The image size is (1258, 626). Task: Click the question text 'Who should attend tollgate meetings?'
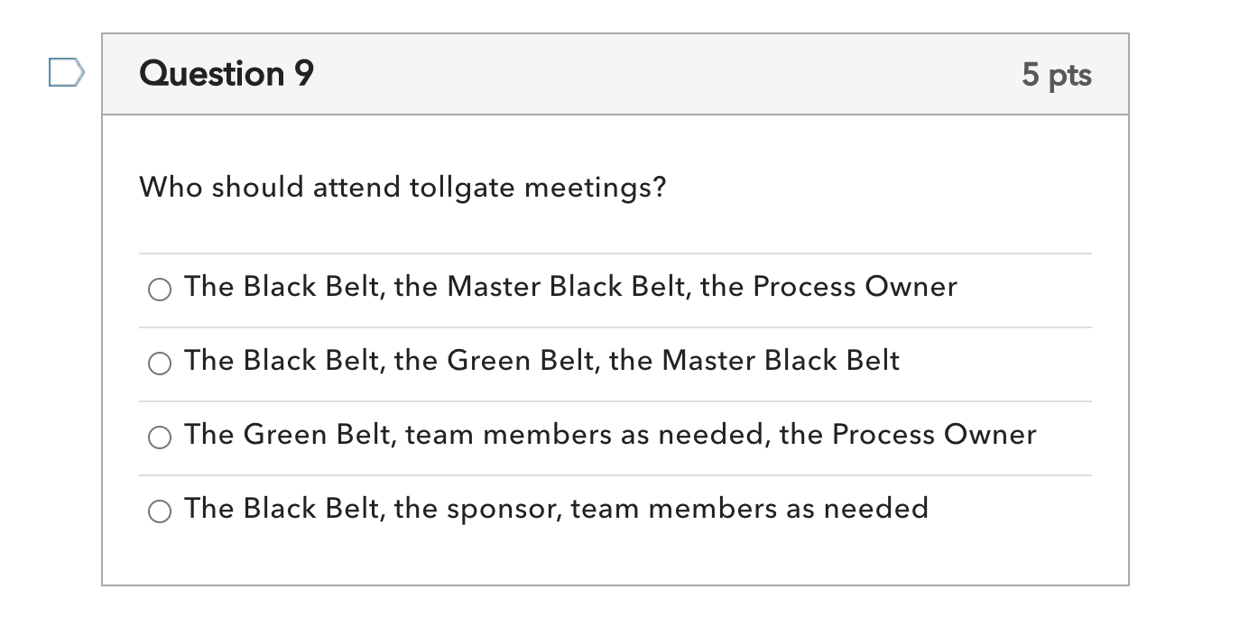pos(401,187)
